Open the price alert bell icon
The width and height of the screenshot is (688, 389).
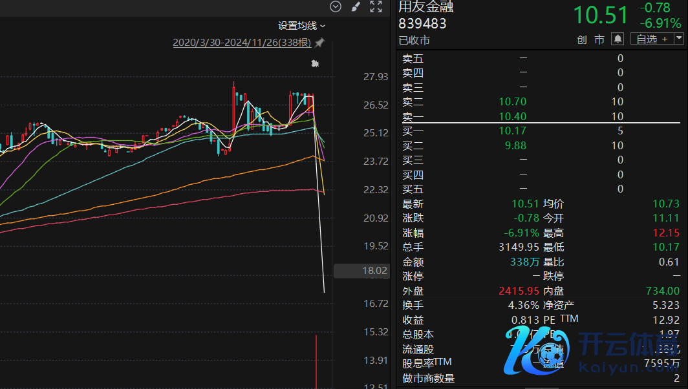[x=618, y=39]
